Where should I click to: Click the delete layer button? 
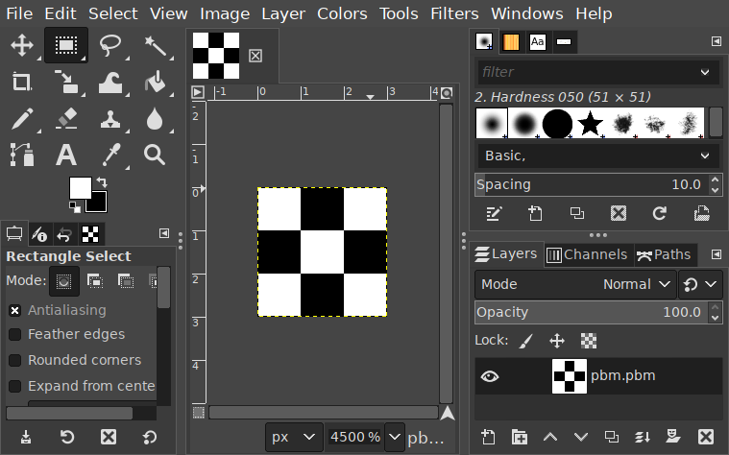706,437
